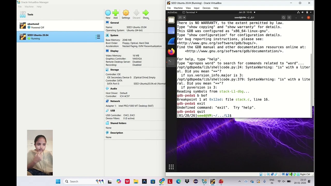Click the Audio section header link
The height and width of the screenshot is (186, 331).
tap(114, 89)
